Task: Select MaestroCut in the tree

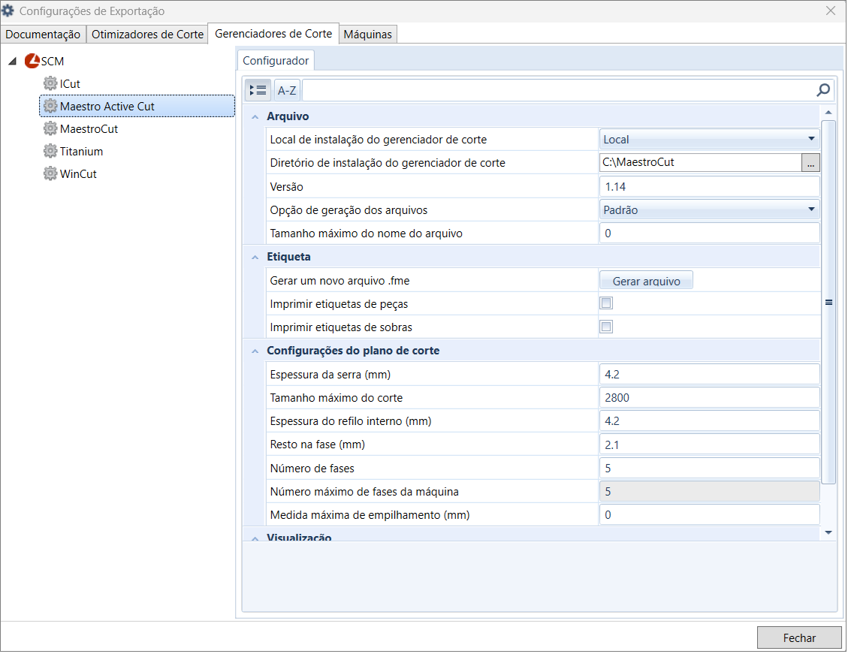Action: 89,129
